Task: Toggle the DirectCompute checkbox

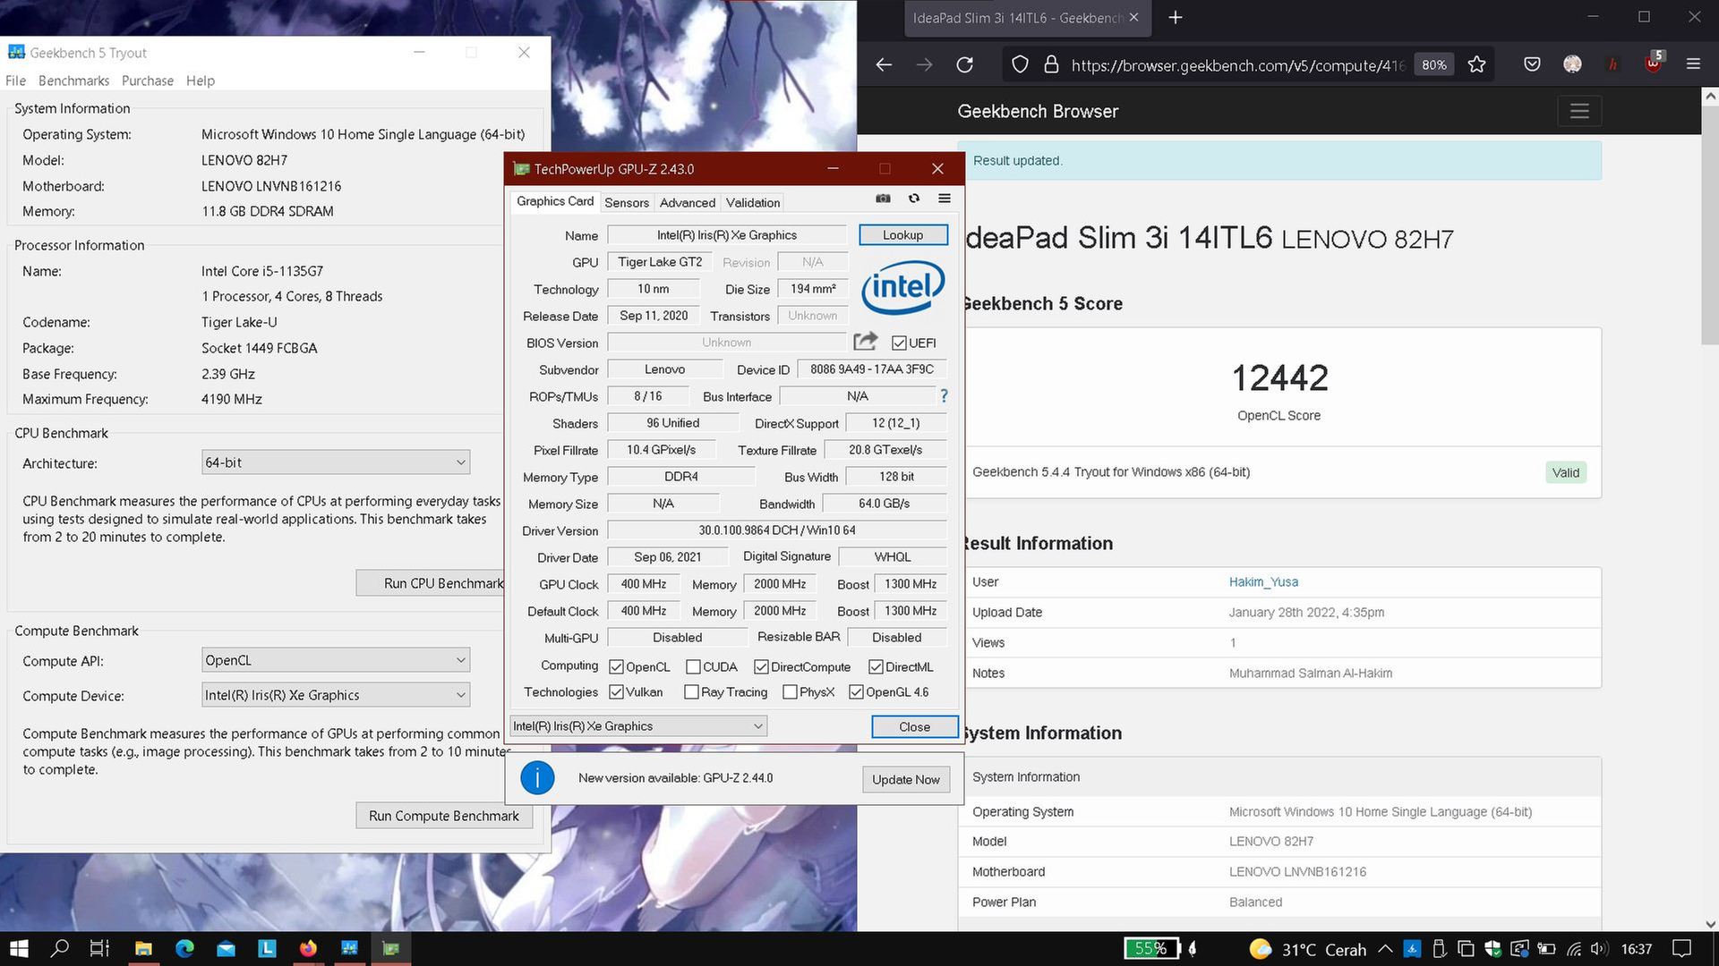Action: coord(761,666)
